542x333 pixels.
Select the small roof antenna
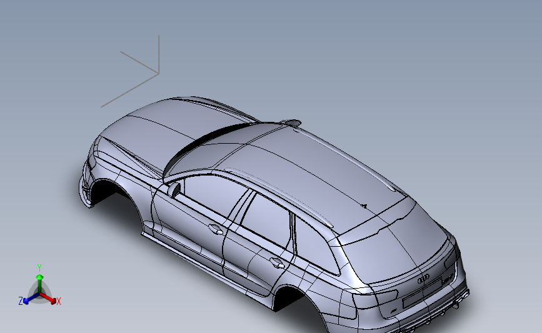click(x=364, y=206)
